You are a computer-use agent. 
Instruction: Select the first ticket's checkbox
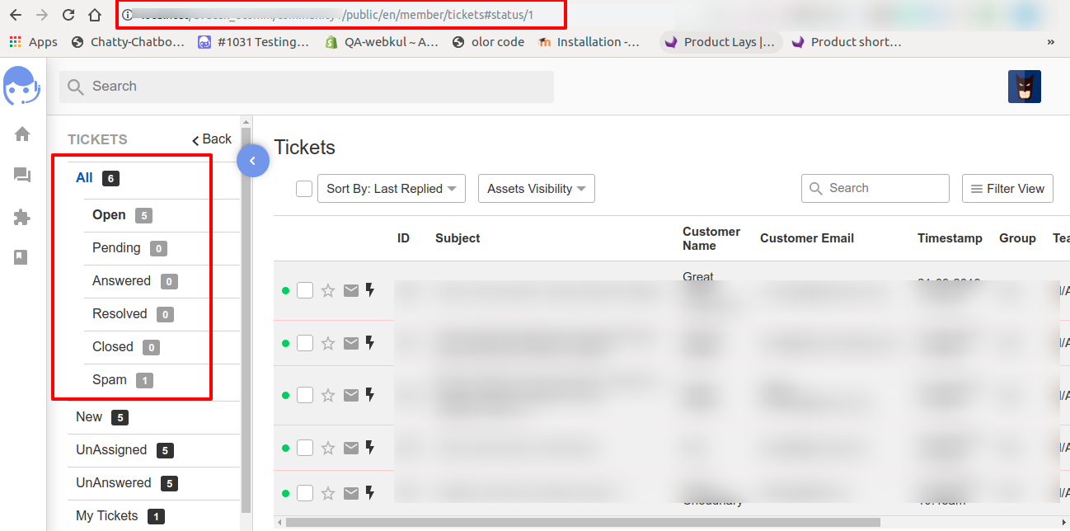(305, 290)
